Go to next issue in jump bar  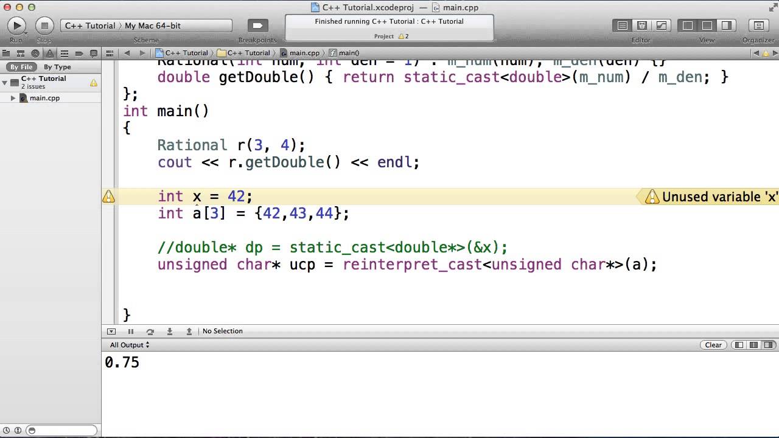774,53
